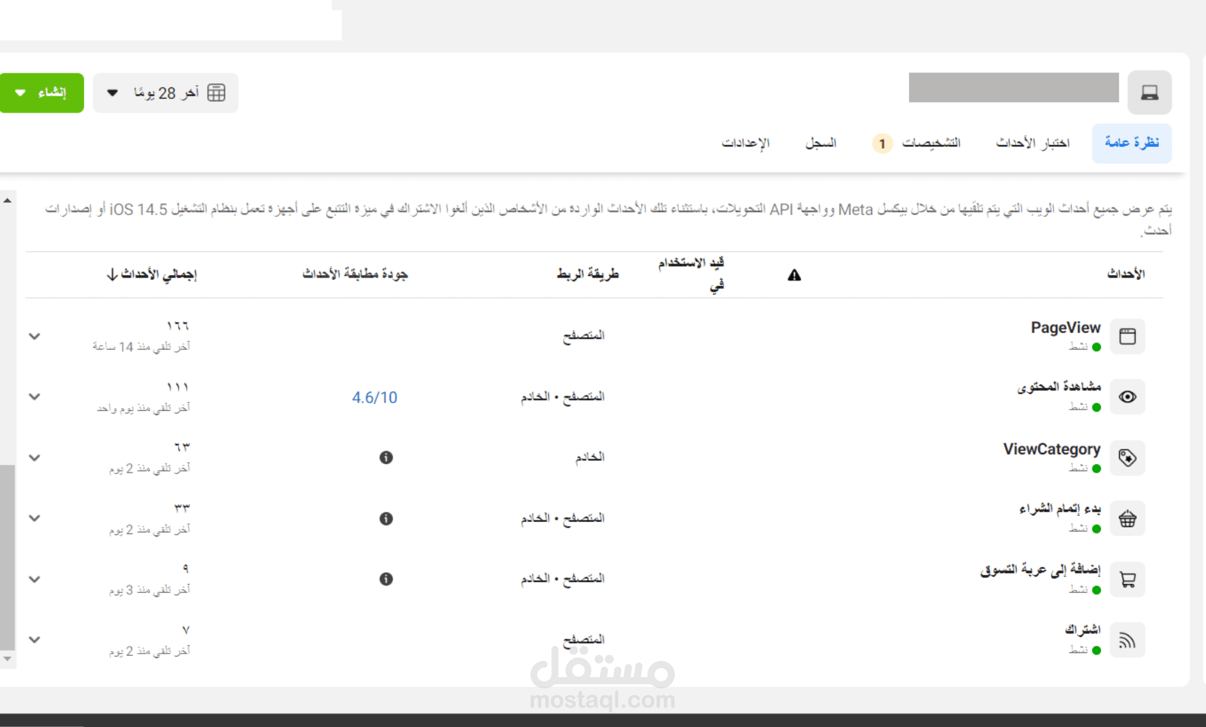Click the basket icon for بدء إتمام الشراء
The width and height of the screenshot is (1206, 727).
coord(1127,519)
